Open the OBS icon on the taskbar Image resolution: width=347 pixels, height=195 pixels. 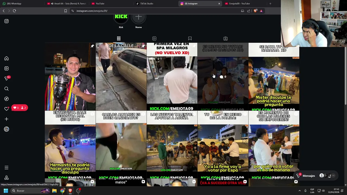(78, 191)
